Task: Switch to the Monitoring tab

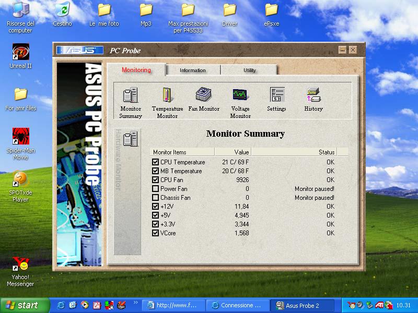Action: 136,70
